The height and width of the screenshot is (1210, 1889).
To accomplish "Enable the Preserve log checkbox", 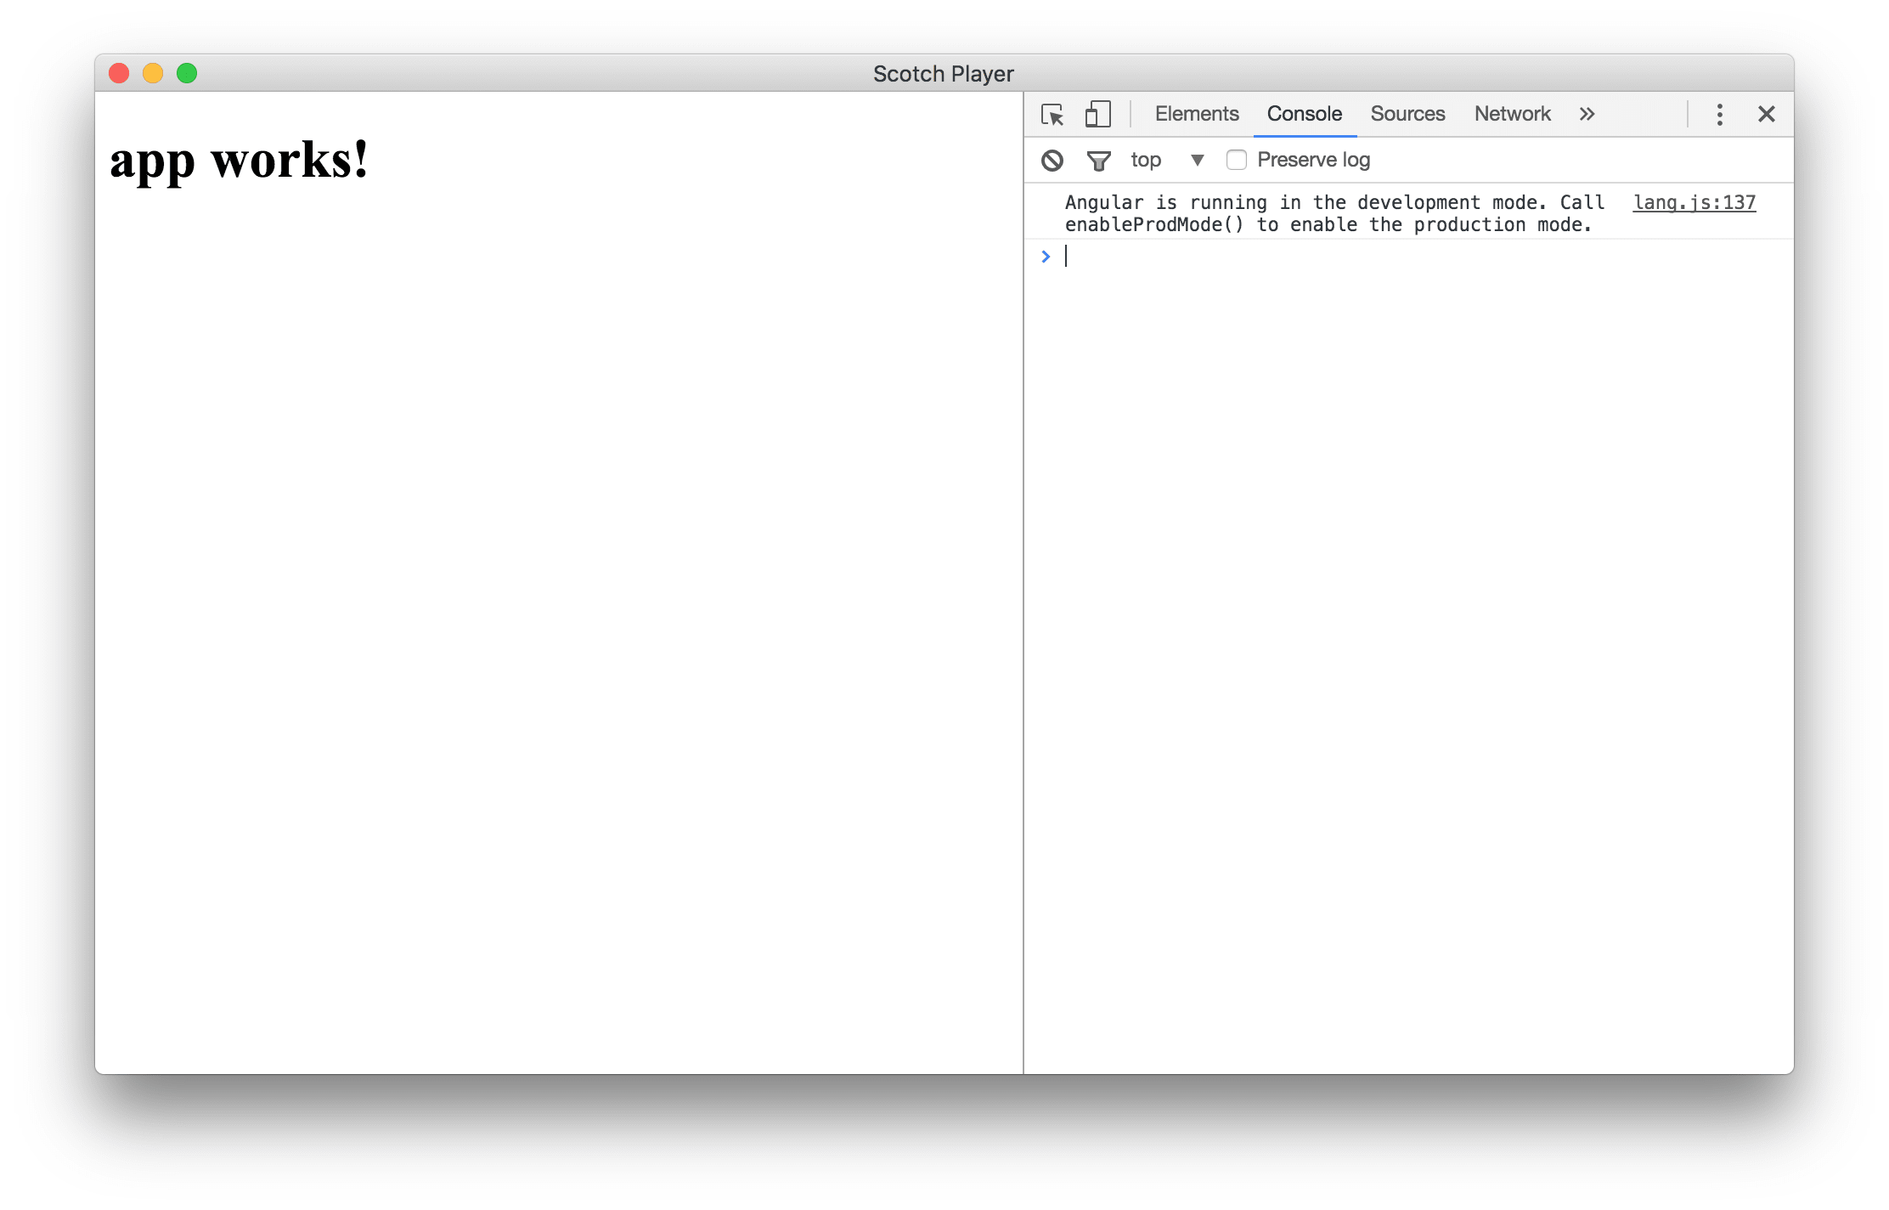I will [x=1237, y=161].
